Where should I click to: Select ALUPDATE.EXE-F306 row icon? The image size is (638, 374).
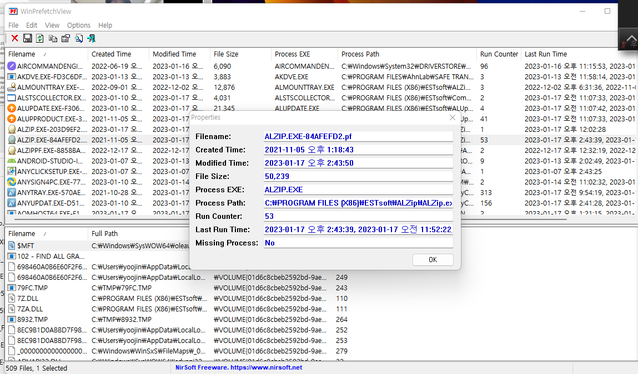point(12,109)
